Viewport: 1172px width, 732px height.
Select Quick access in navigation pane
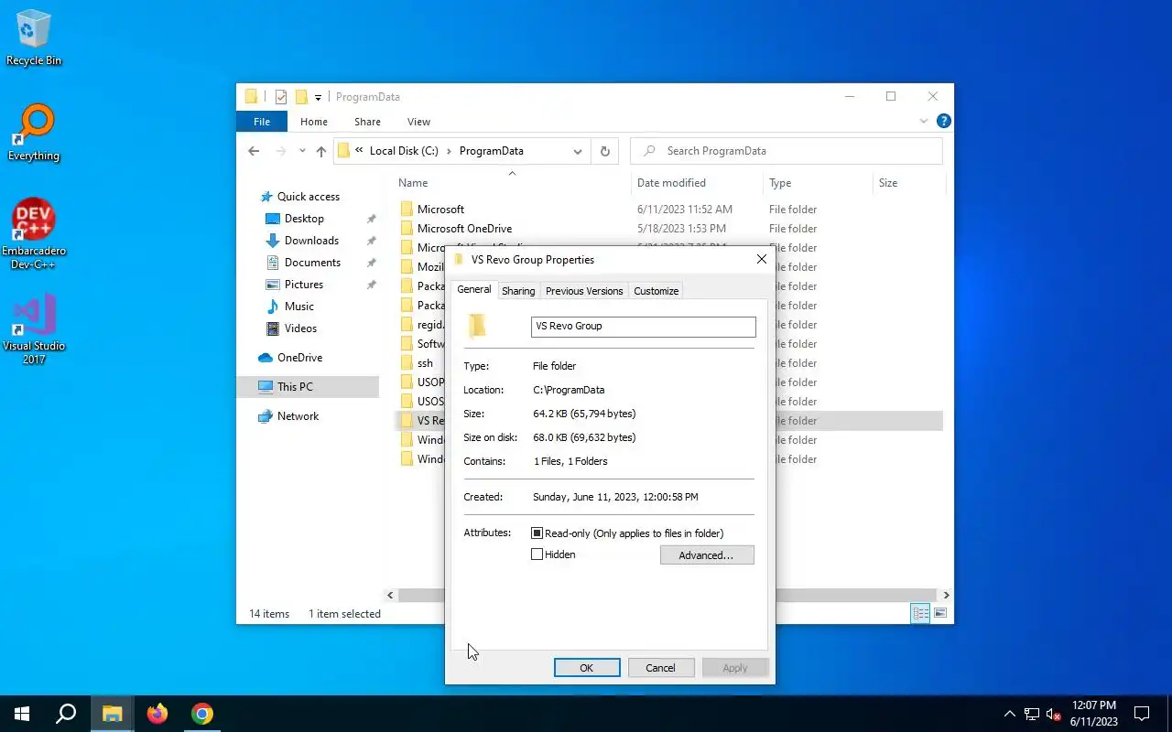309,197
